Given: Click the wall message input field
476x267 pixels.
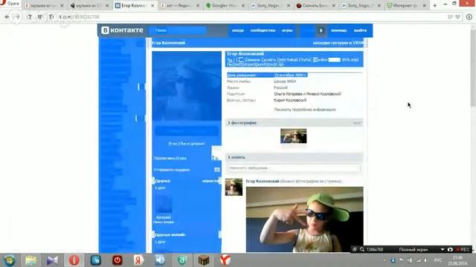Looking at the screenshot, I should 294,168.
